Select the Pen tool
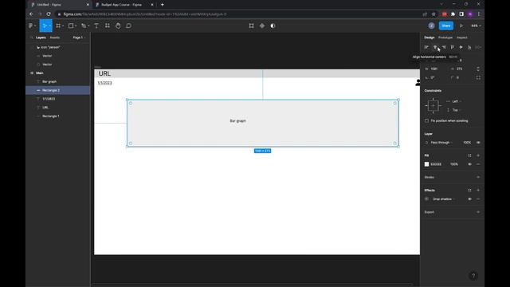The width and height of the screenshot is (510, 287). [84, 26]
